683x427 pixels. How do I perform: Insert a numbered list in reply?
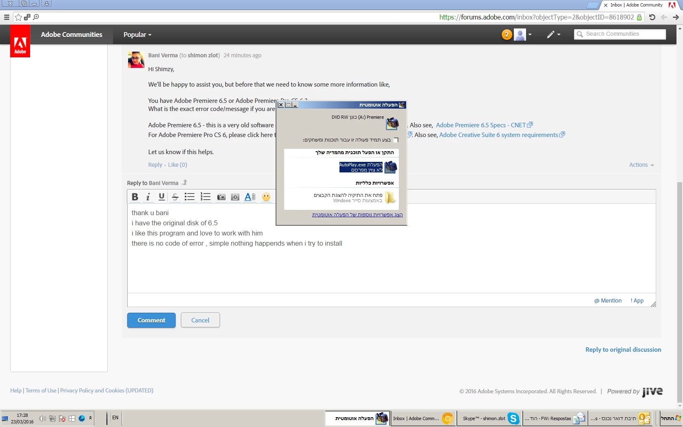click(205, 197)
